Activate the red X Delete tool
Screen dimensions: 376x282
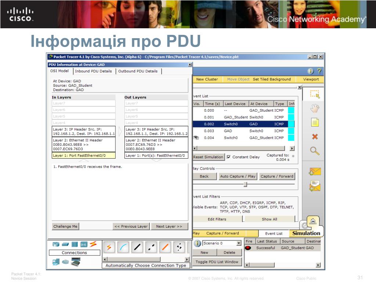[x=315, y=137]
